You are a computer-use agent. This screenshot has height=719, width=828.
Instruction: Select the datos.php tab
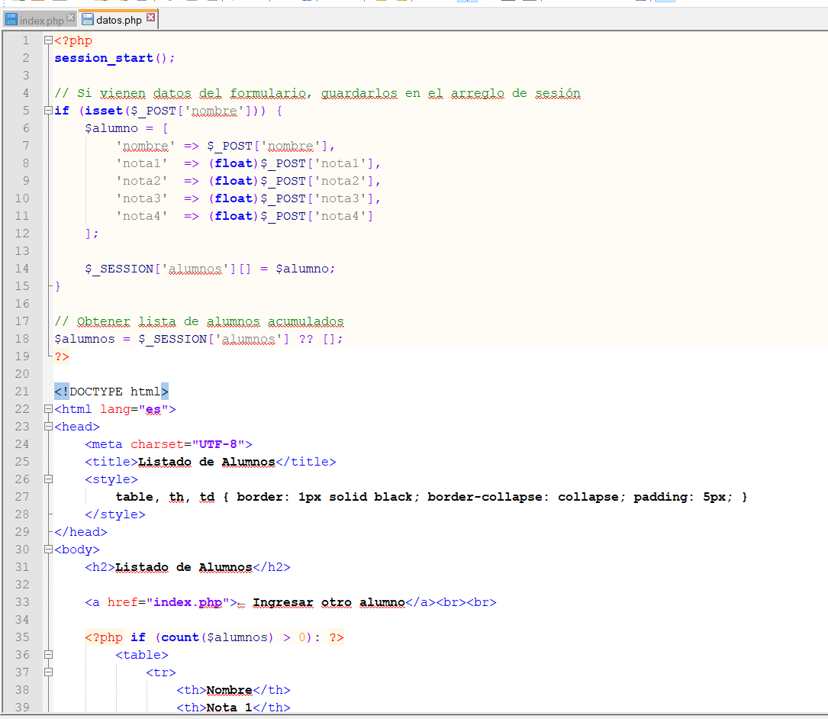[x=118, y=21]
